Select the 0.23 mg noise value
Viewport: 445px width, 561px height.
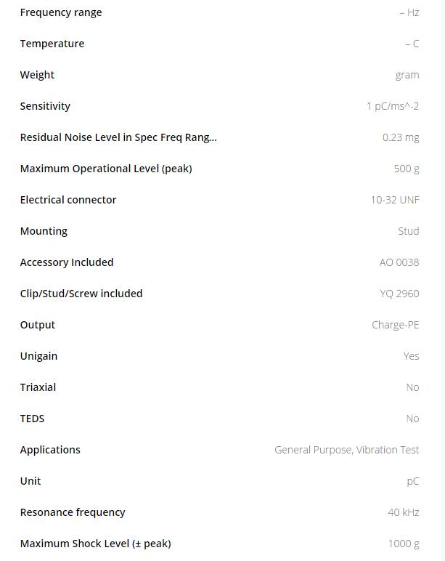tap(401, 137)
